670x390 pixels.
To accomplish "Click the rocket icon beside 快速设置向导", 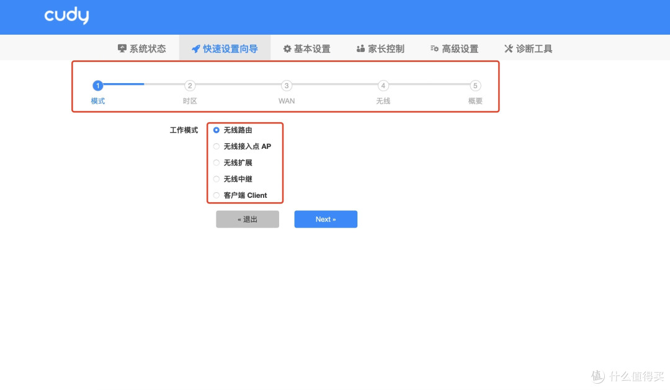I will tap(195, 49).
